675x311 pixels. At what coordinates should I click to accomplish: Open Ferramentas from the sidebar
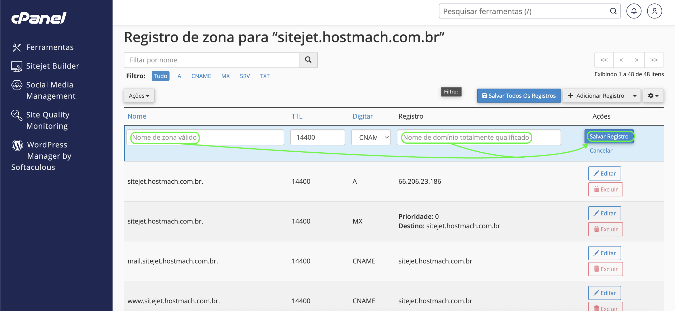tap(42, 47)
